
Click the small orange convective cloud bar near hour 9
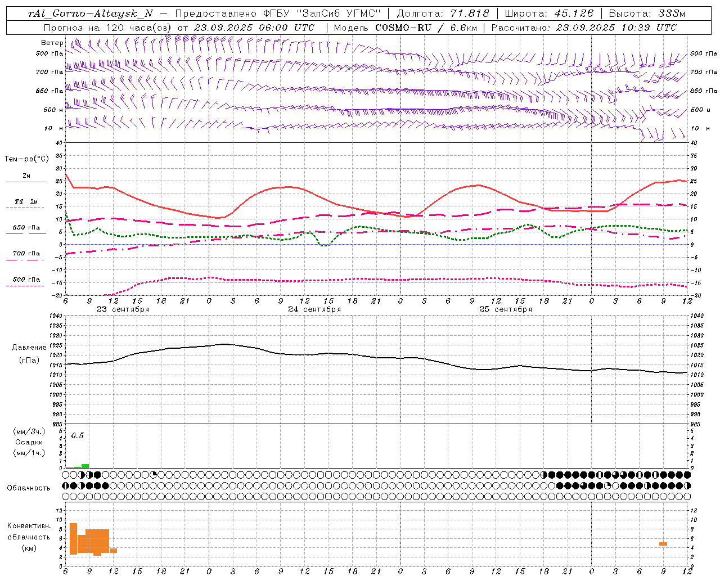tap(663, 544)
